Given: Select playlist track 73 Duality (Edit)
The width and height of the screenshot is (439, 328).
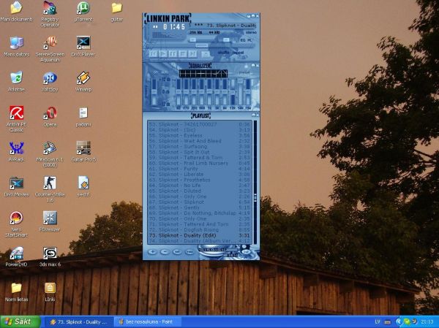Looking at the screenshot, I should point(200,235).
